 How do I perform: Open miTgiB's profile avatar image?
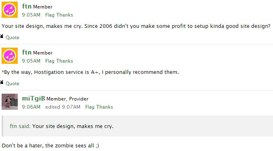[10, 102]
